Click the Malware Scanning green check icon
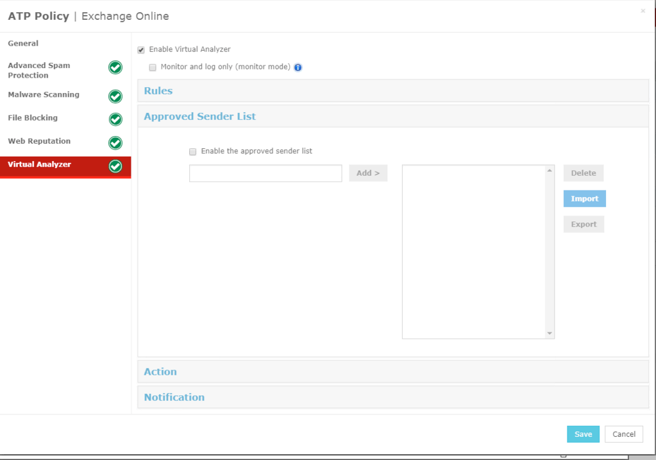 (x=115, y=97)
